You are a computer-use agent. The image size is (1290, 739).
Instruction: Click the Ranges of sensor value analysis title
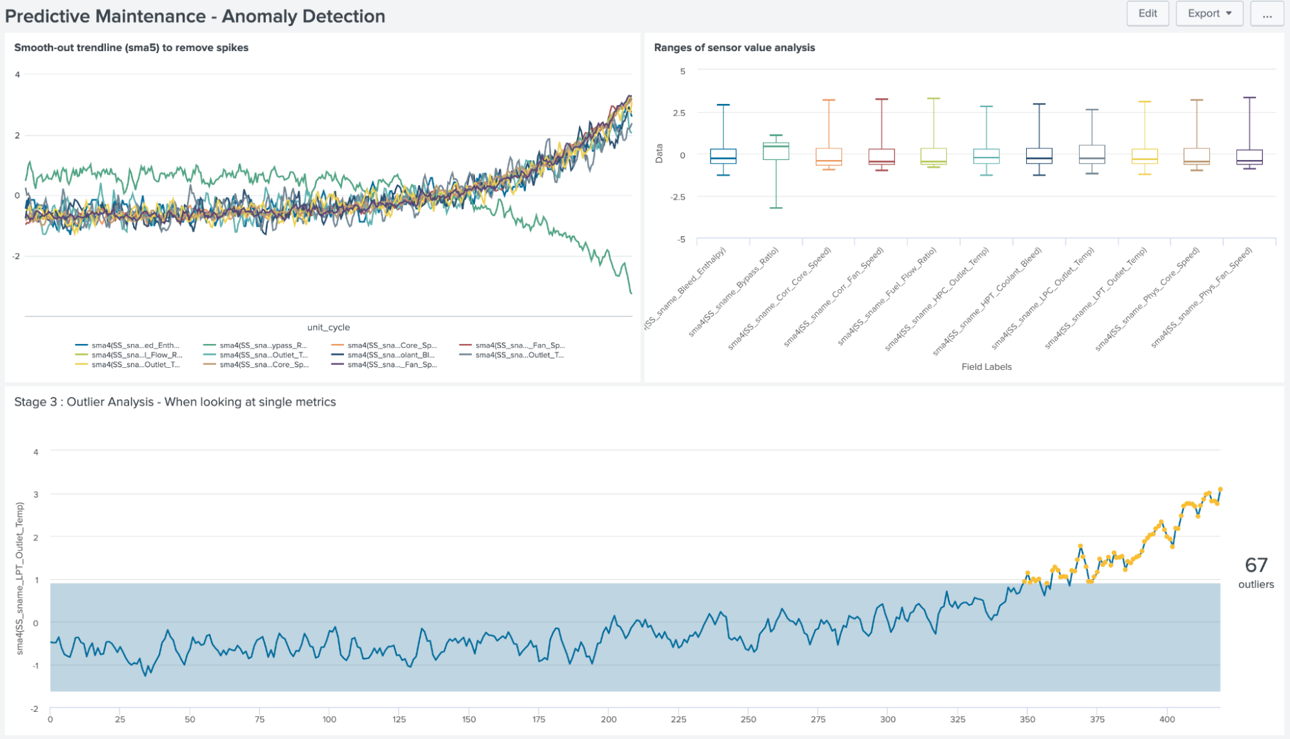(734, 48)
